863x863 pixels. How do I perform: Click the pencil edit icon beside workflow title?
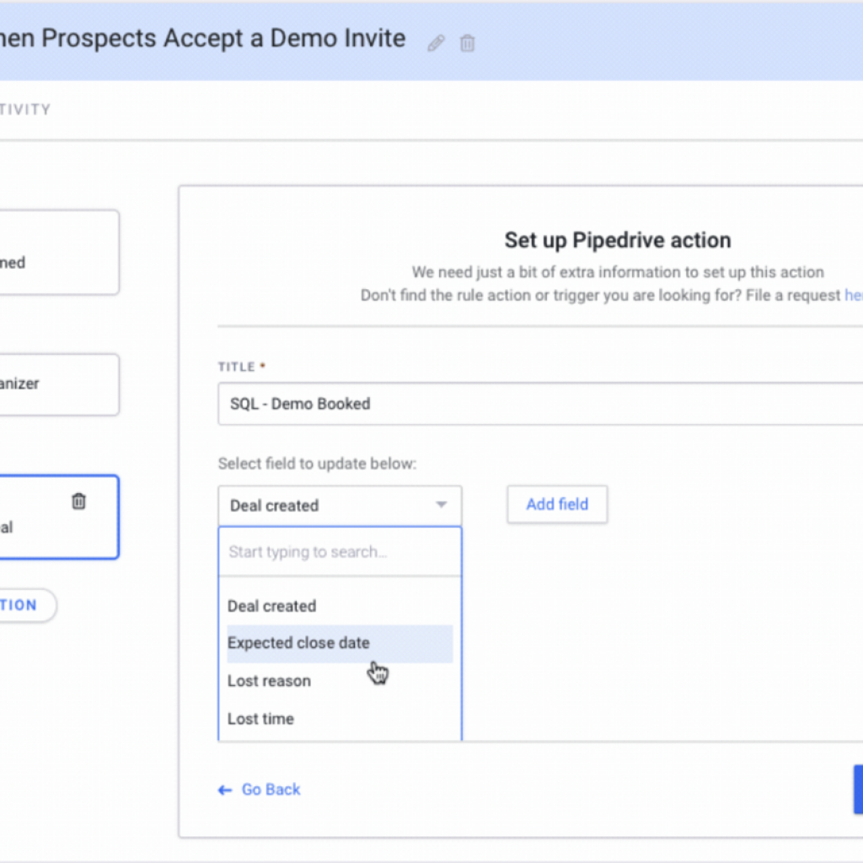[x=436, y=43]
